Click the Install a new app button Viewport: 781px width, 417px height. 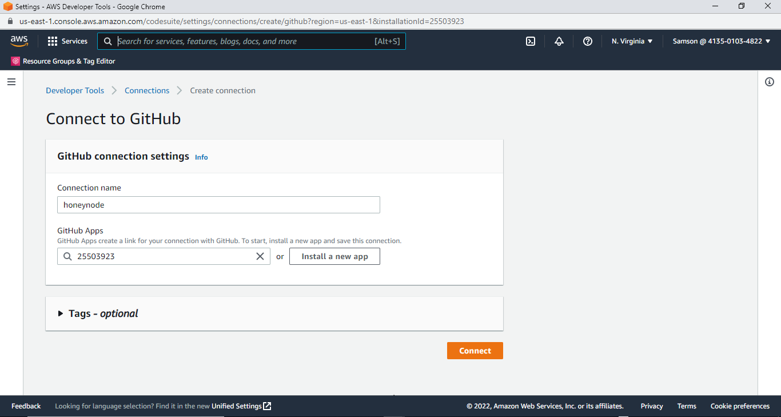point(334,256)
